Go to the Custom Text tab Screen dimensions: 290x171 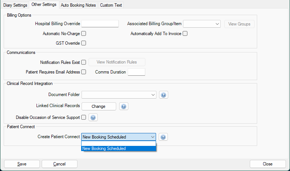(x=111, y=5)
